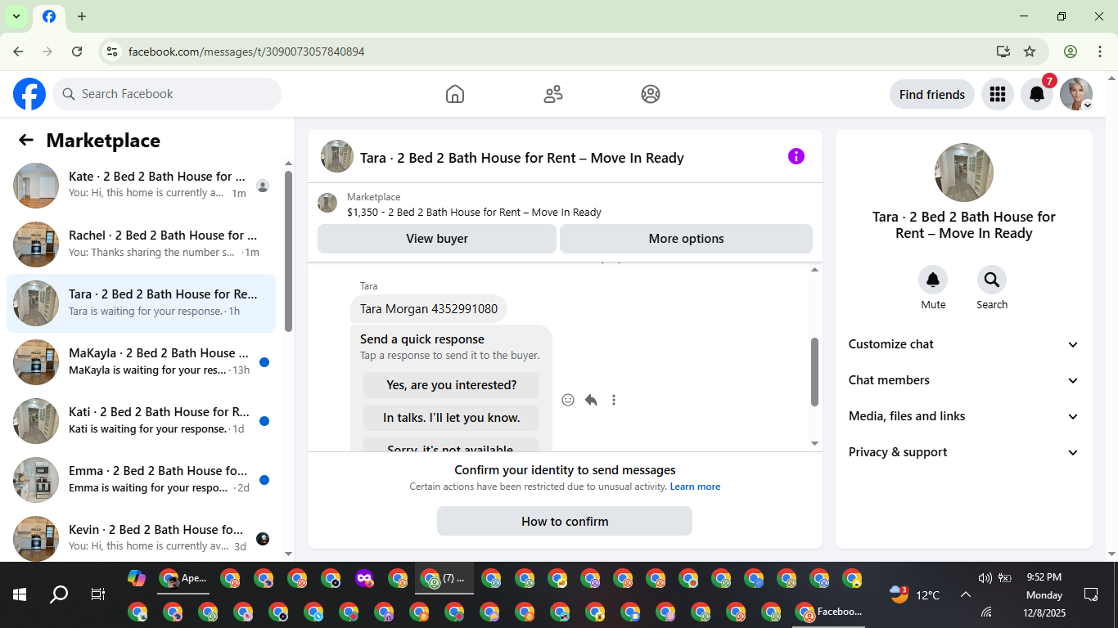Open the Wi-Fi network tray icon
This screenshot has height=628, width=1118.
point(985,612)
